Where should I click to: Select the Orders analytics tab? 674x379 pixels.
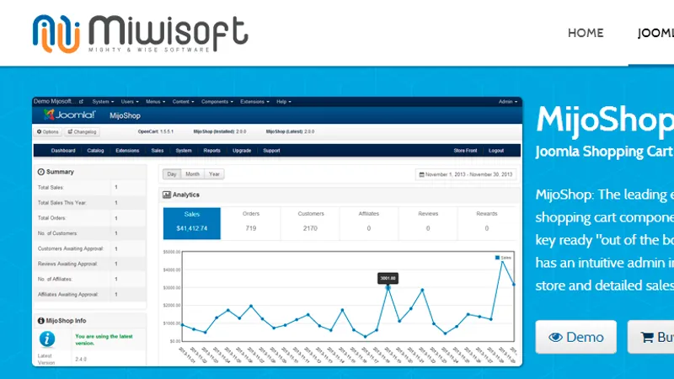[251, 223]
